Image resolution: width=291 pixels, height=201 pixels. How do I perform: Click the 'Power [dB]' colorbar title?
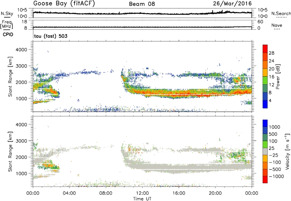pyautogui.click(x=278, y=77)
